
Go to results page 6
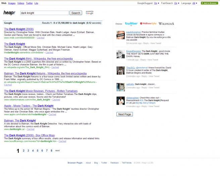coord(42,151)
